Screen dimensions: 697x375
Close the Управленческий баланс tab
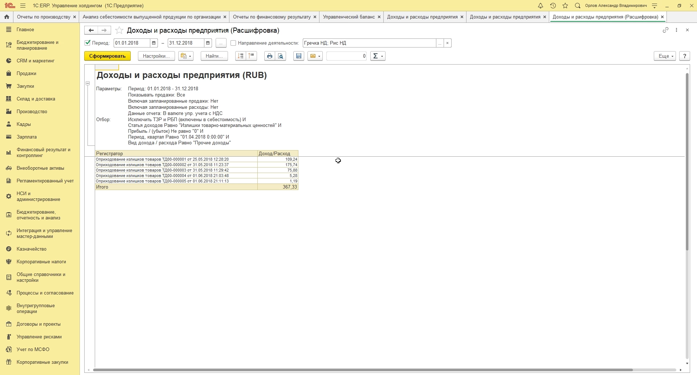click(x=379, y=17)
